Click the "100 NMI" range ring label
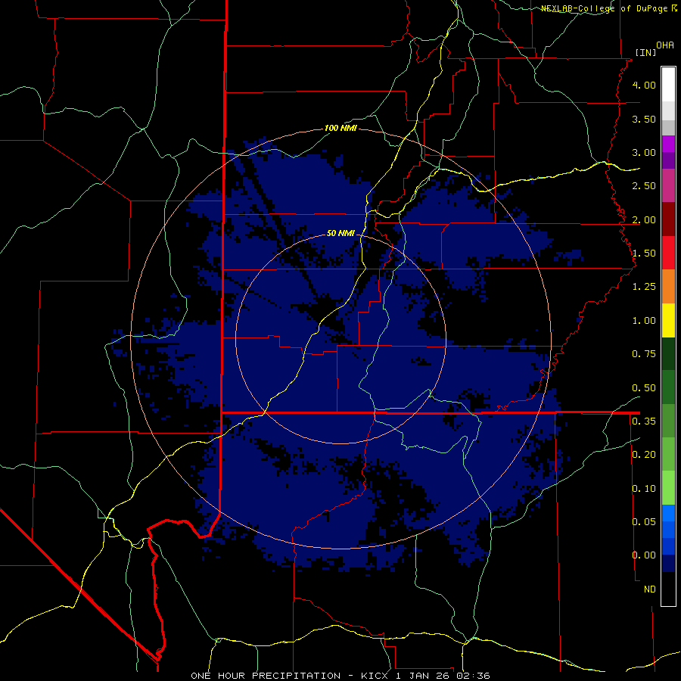Viewport: 681px width, 681px height. [340, 128]
